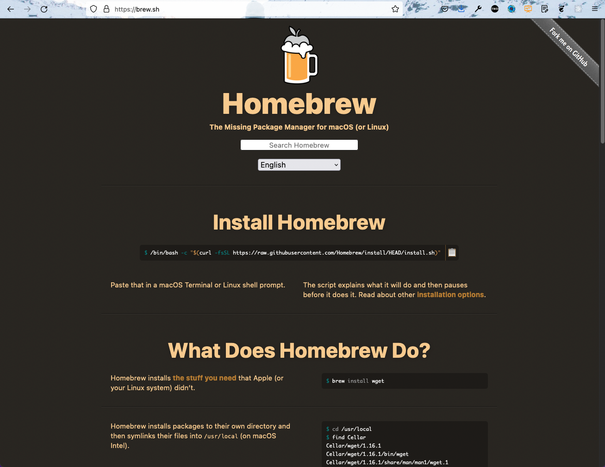Image resolution: width=605 pixels, height=467 pixels.
Task: Click the cd /usr/local code line
Action: click(349, 429)
